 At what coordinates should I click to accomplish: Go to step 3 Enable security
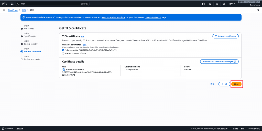31,44
